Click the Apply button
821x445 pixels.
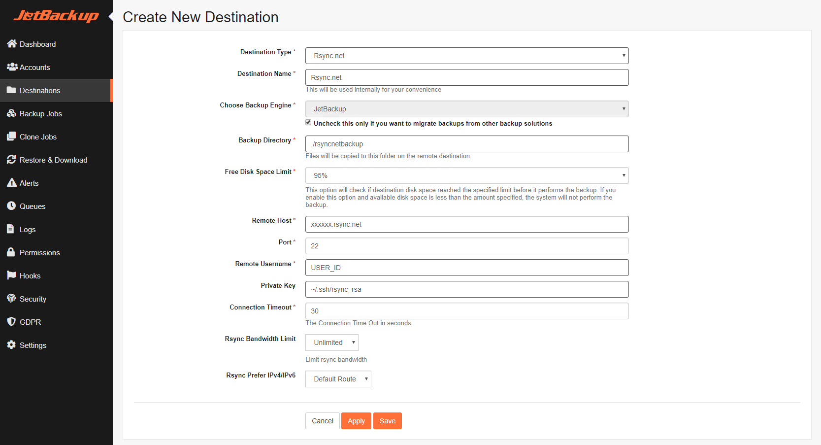[356, 421]
